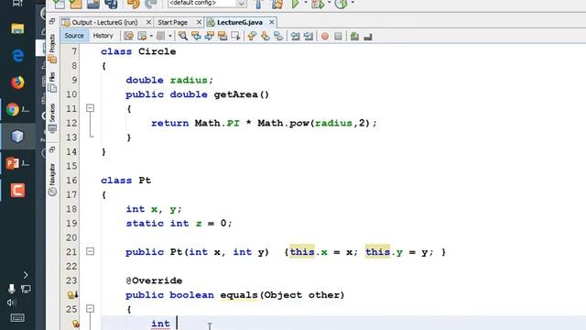
Task: Place cursor on "static int z = 0;" line
Action: 179,224
